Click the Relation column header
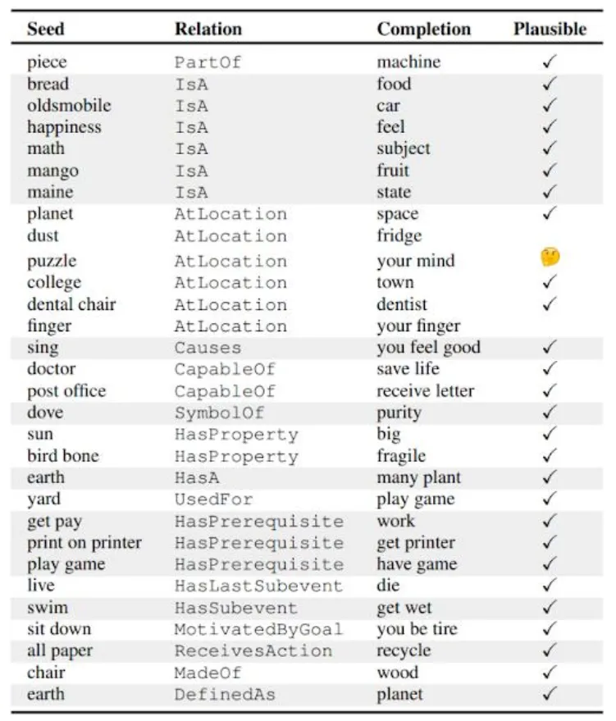The image size is (616, 721). pos(208,29)
